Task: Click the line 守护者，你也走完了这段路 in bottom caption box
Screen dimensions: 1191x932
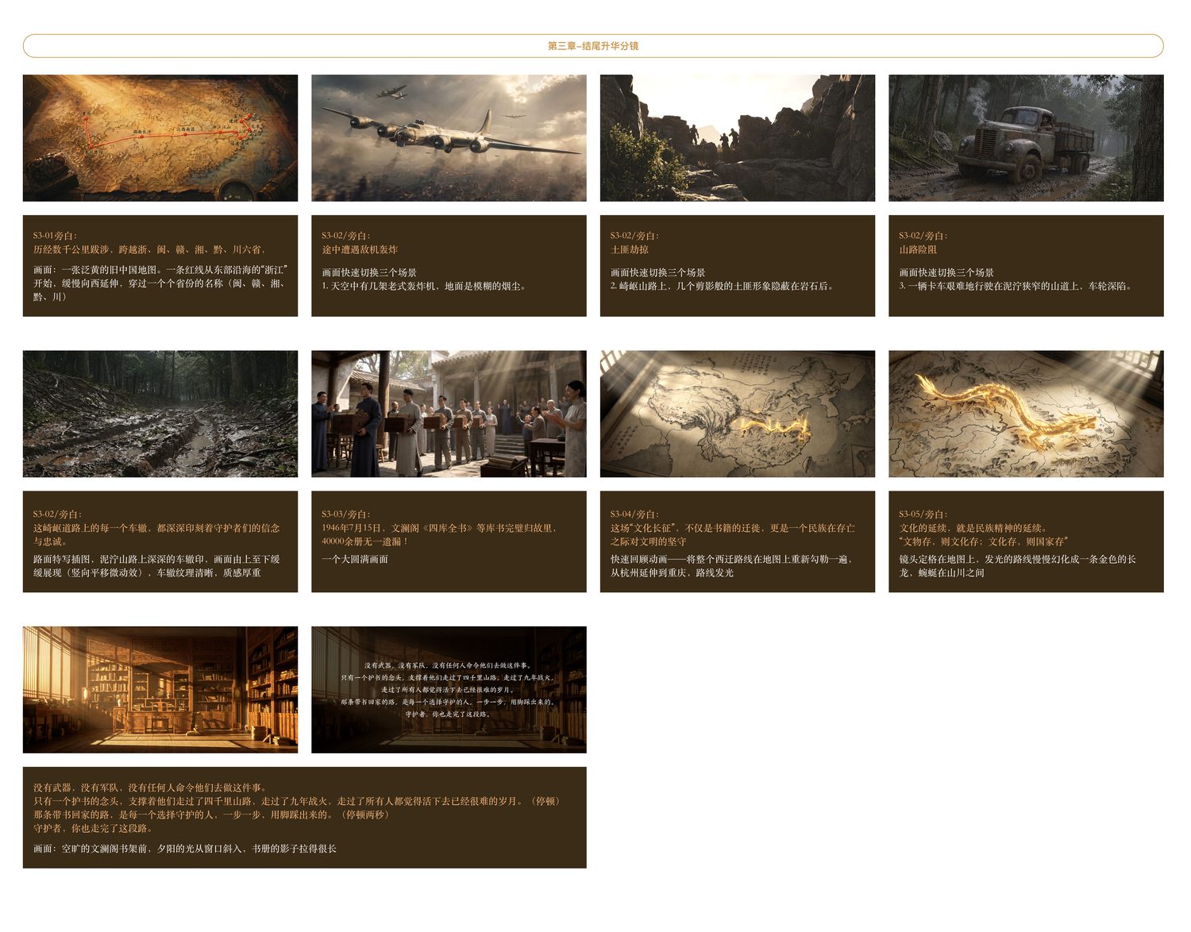Action: [94, 828]
